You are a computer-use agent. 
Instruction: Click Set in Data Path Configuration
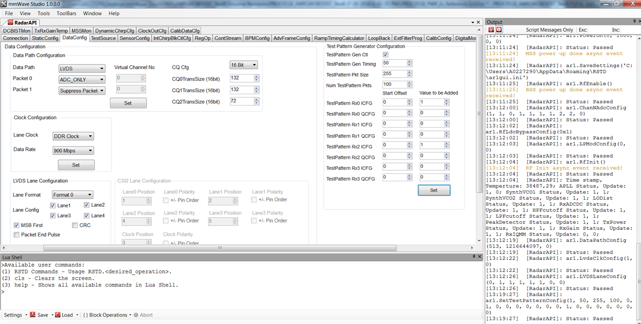coord(128,103)
